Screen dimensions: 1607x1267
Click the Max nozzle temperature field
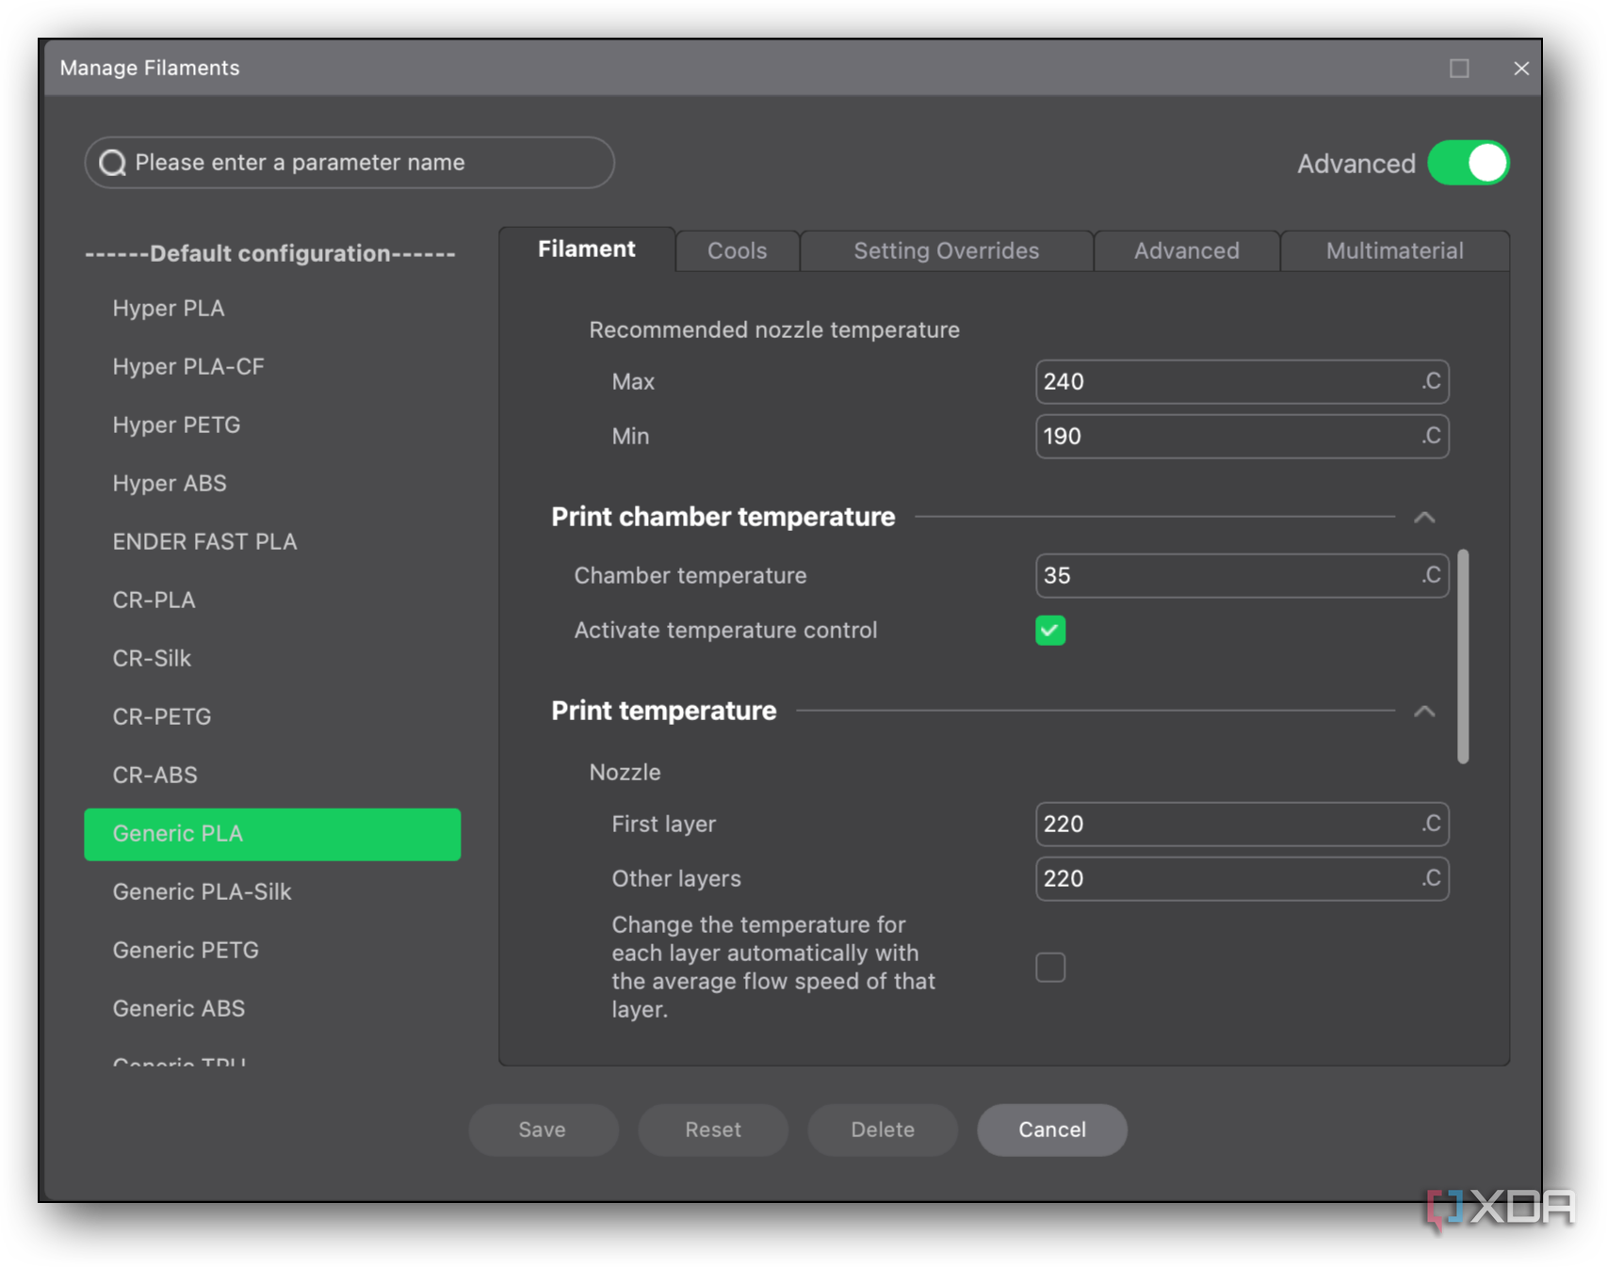(x=1242, y=381)
